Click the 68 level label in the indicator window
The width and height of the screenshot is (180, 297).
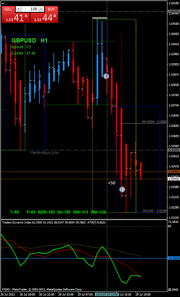(170, 226)
